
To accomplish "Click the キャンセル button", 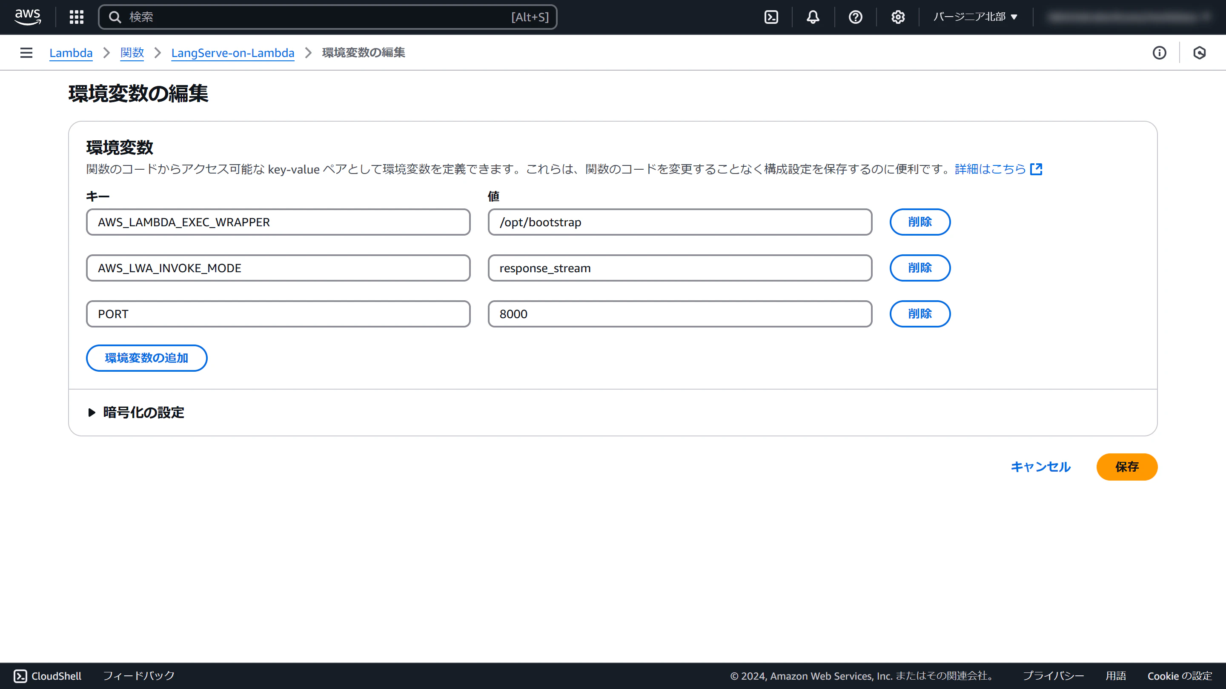I will [1040, 467].
